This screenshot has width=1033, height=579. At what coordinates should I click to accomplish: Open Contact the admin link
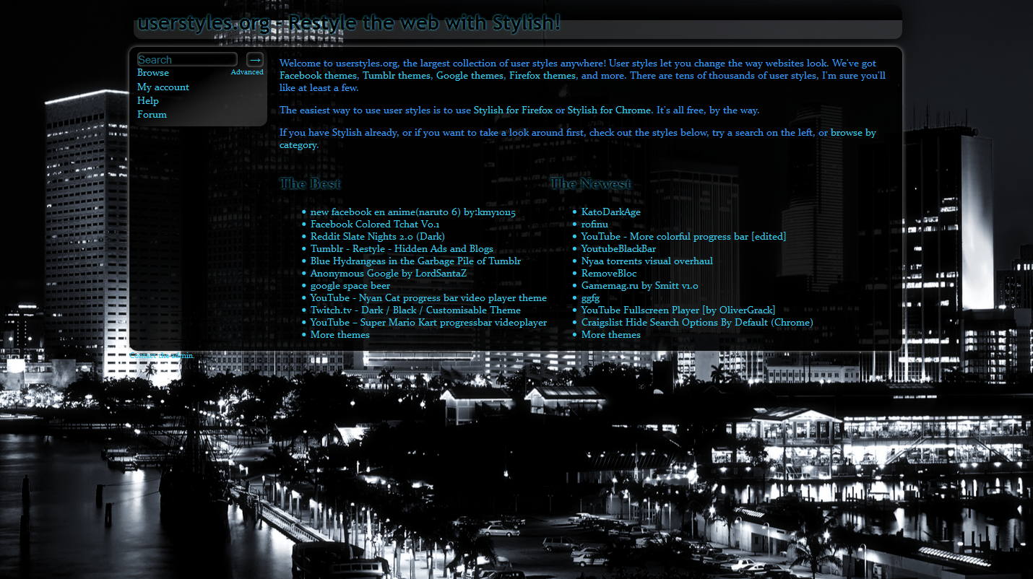coord(162,356)
